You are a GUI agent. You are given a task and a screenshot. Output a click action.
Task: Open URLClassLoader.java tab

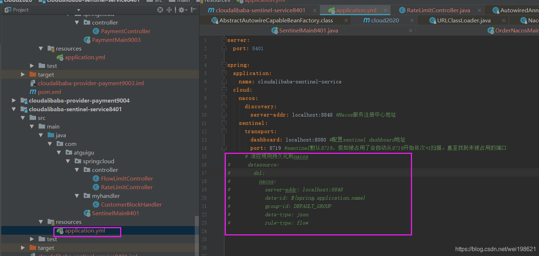pos(464,20)
